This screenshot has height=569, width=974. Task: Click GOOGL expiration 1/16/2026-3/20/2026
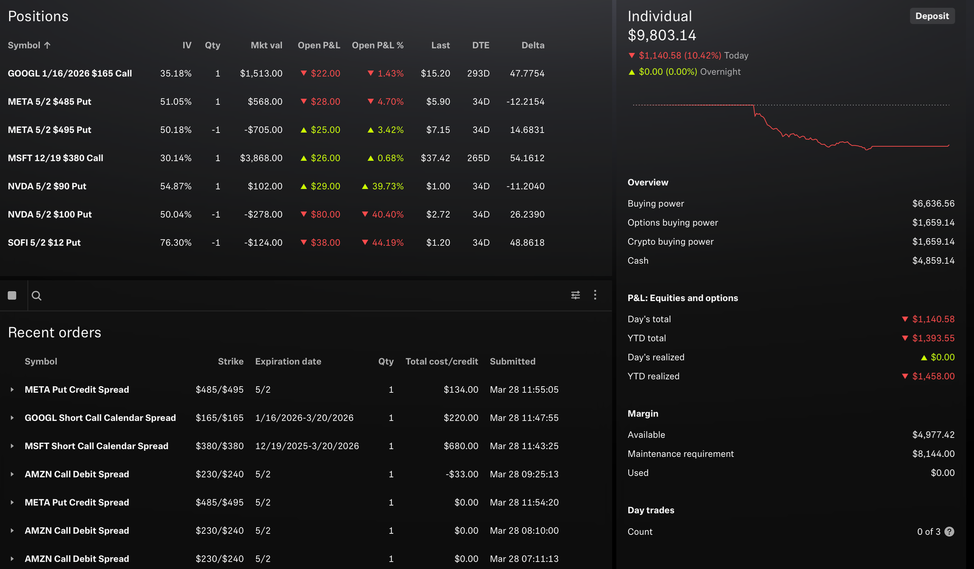coord(304,418)
